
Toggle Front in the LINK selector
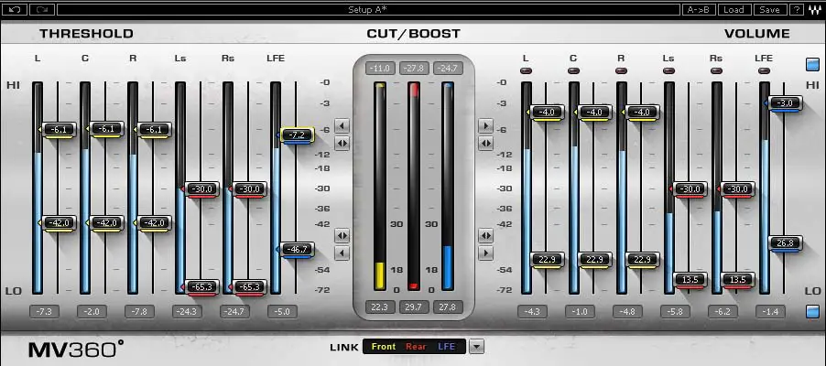(383, 347)
